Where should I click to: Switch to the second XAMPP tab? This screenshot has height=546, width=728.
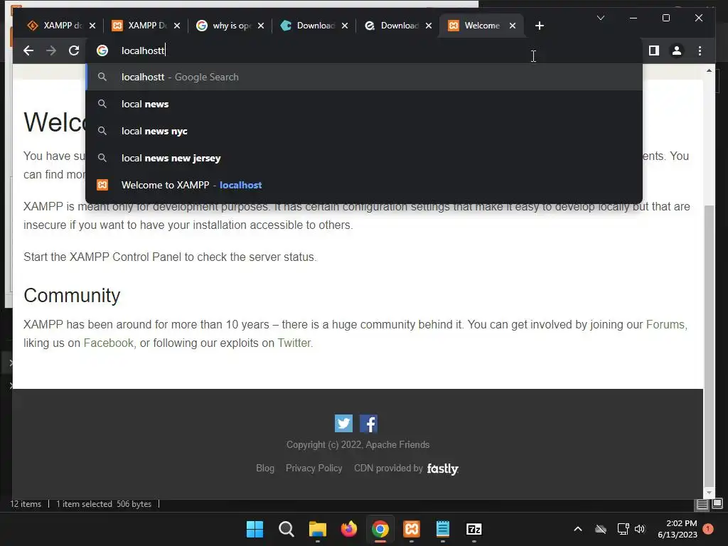[139, 26]
